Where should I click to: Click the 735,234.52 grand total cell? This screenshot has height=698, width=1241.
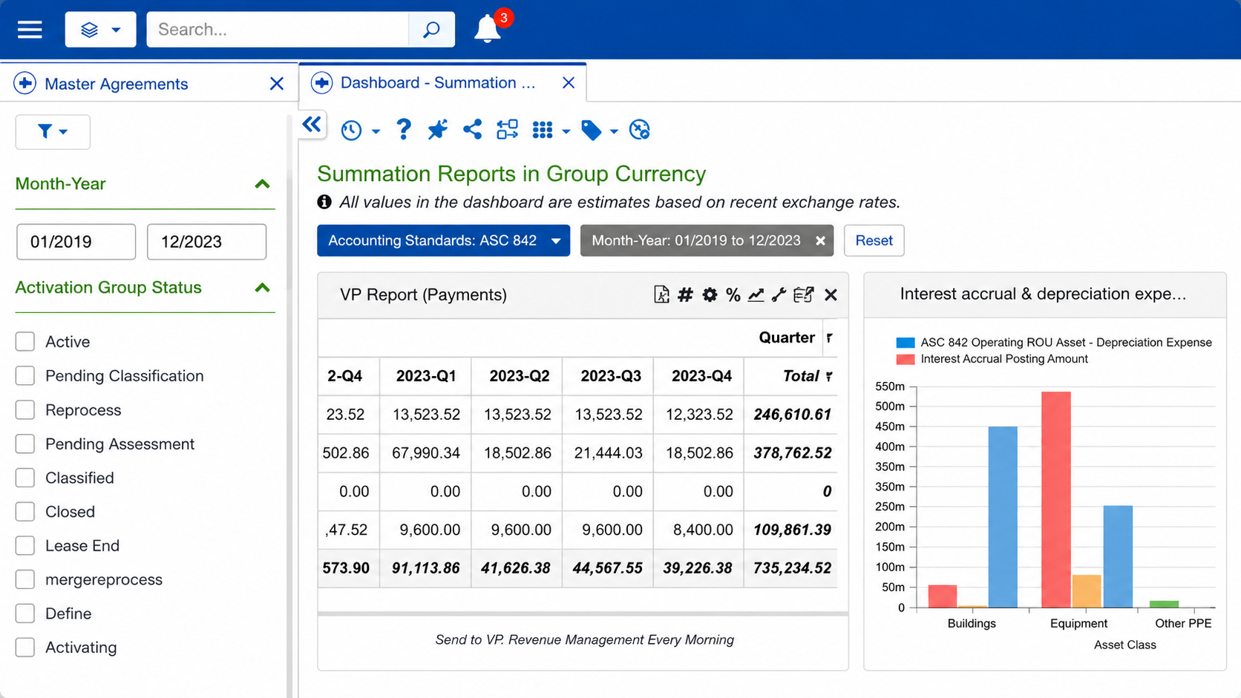[x=792, y=568]
